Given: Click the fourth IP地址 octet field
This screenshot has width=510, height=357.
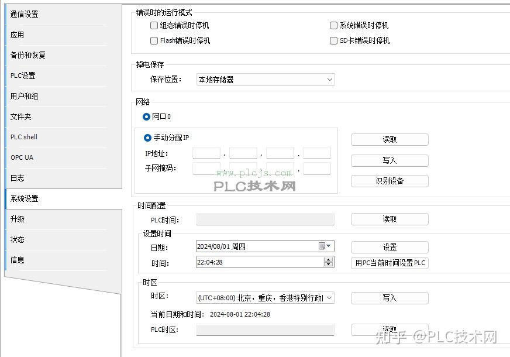Looking at the screenshot, I should 317,153.
